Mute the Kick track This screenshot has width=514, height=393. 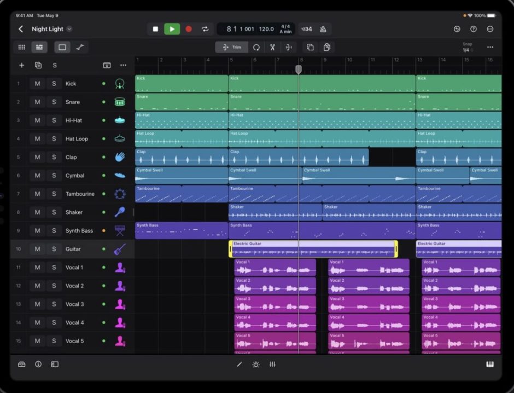click(37, 83)
